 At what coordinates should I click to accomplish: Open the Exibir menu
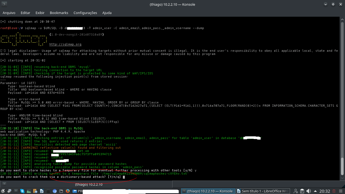40,13
